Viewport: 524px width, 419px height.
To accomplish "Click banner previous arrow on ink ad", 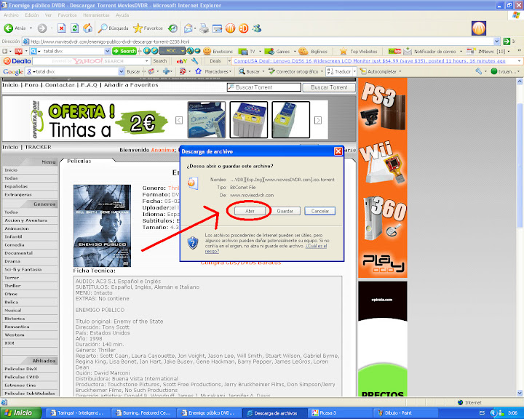I will coord(179,120).
